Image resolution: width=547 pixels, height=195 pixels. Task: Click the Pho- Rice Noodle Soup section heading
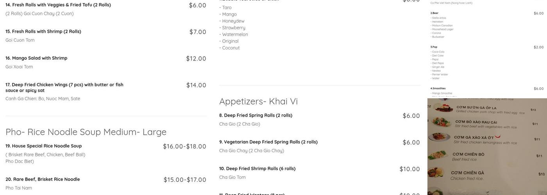pyautogui.click(x=86, y=132)
